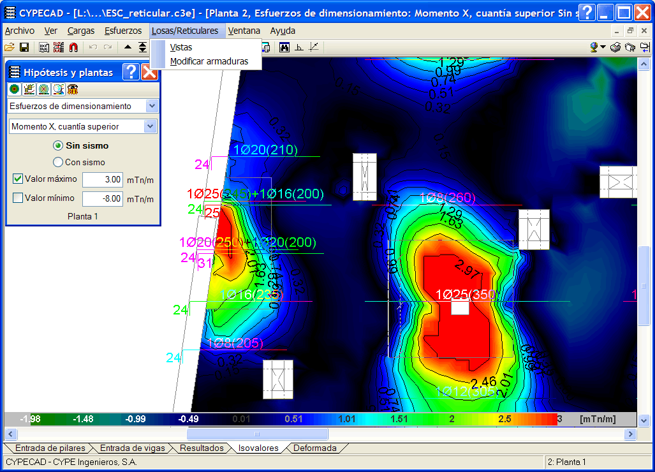This screenshot has height=472, width=655.
Task: Click the open file folder icon
Action: click(x=9, y=47)
